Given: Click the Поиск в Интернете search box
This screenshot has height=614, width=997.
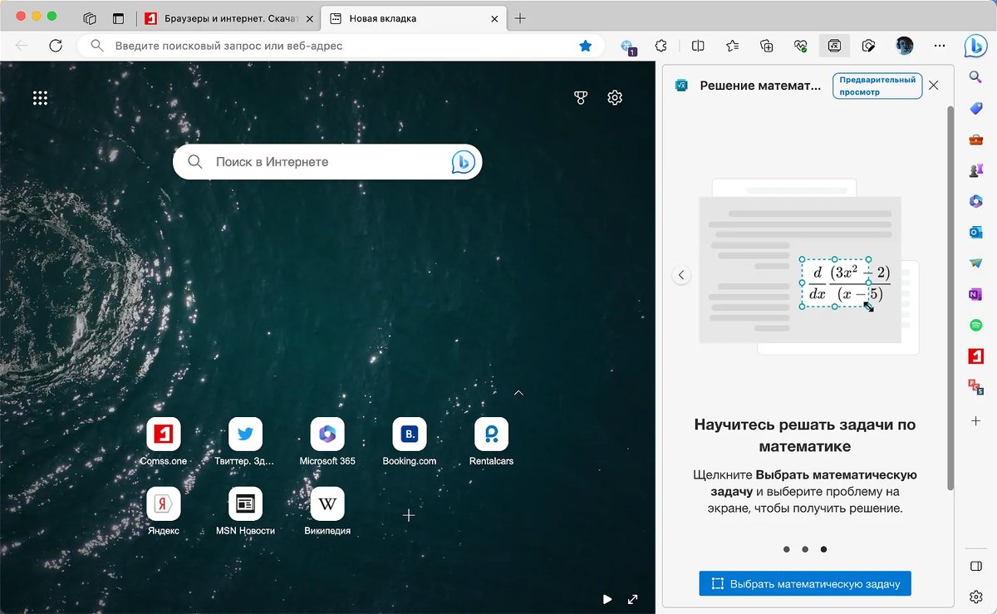Looking at the screenshot, I should 327,162.
